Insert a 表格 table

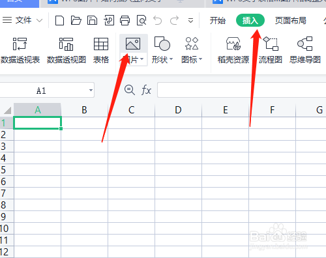pyautogui.click(x=101, y=50)
